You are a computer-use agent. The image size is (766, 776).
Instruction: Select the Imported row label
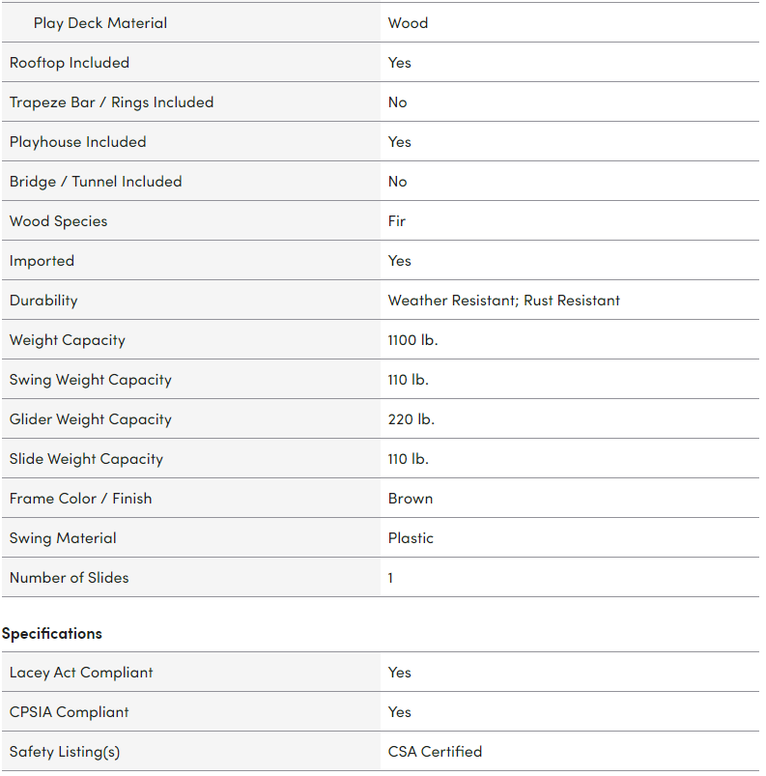pyautogui.click(x=42, y=261)
